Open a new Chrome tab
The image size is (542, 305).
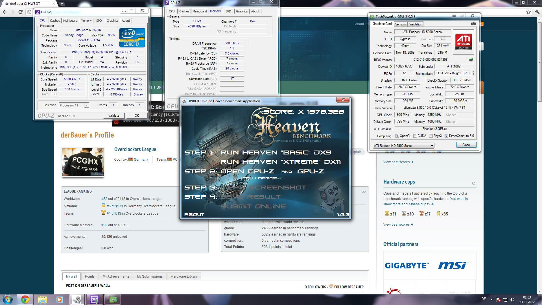62,4
